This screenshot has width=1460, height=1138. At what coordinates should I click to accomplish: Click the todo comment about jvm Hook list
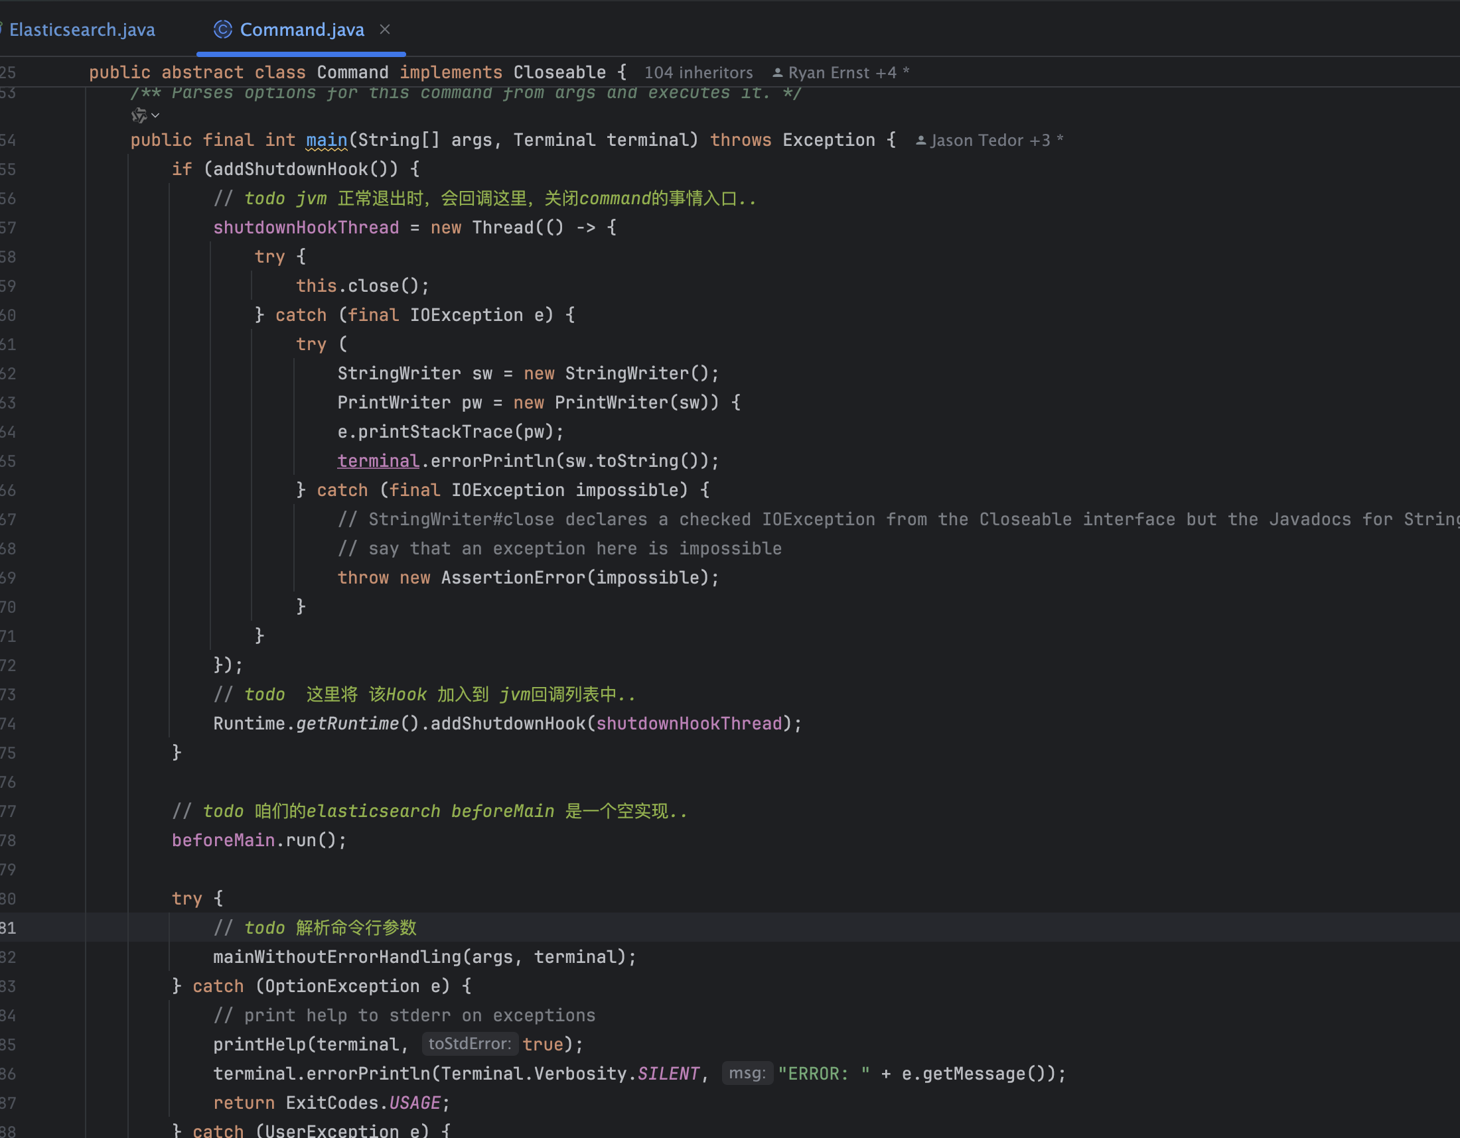coord(425,694)
